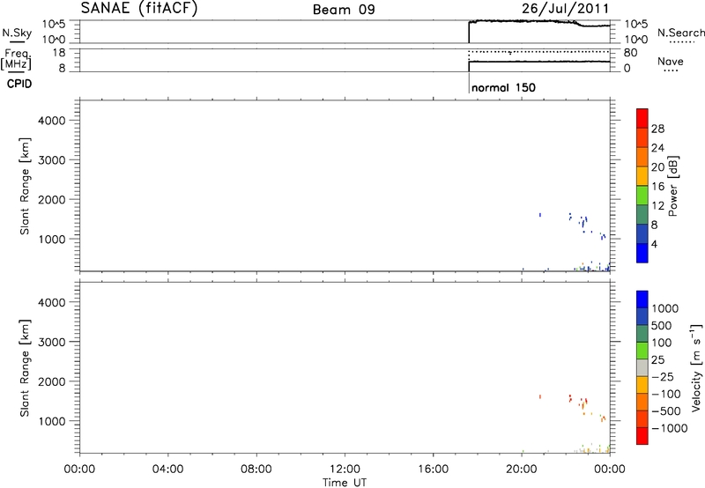
Task: Click the "24" value on the power colorbar
Action: [x=657, y=148]
